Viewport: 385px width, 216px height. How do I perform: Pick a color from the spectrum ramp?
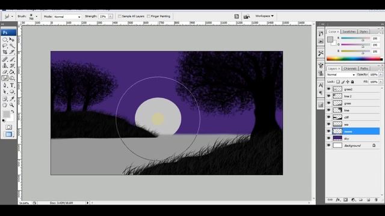click(354, 59)
